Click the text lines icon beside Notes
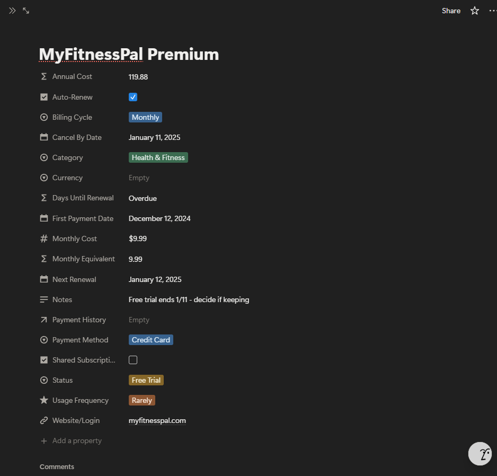This screenshot has width=497, height=476. pyautogui.click(x=44, y=299)
